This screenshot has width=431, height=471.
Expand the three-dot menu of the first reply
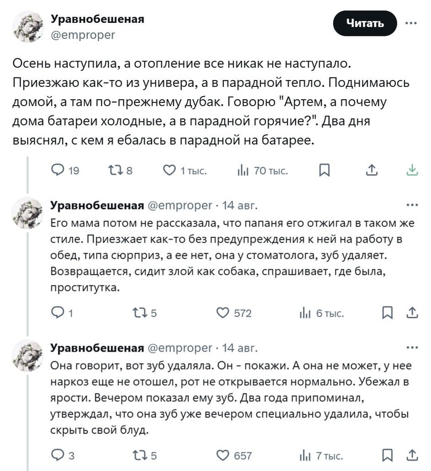coord(412,205)
